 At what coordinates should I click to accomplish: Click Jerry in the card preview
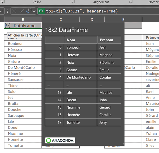[103, 123]
